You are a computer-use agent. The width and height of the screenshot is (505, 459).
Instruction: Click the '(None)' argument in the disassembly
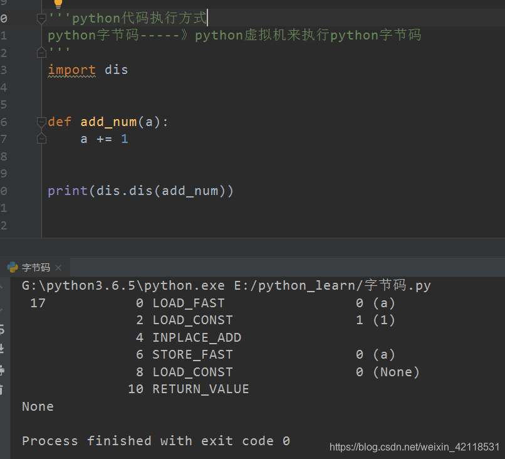tap(396, 372)
